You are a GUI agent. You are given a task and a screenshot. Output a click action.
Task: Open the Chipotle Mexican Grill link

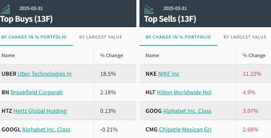(x=185, y=129)
